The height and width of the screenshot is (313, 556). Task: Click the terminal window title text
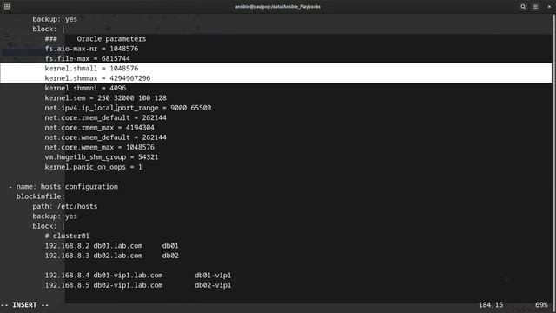click(278, 7)
